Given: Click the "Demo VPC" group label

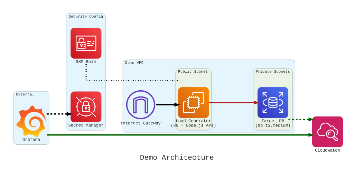Looking at the screenshot, I should tap(134, 63).
